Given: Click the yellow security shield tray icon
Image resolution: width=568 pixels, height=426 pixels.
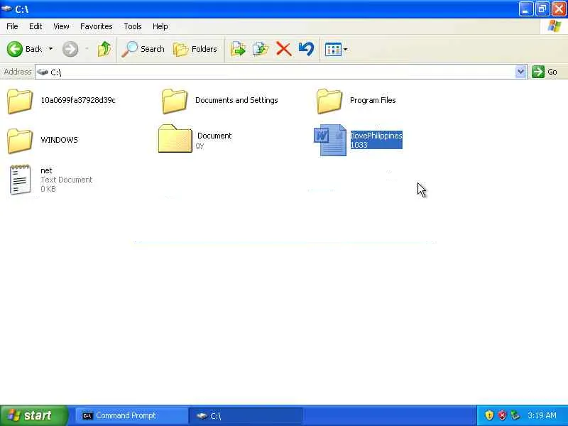Looking at the screenshot, I should [489, 415].
